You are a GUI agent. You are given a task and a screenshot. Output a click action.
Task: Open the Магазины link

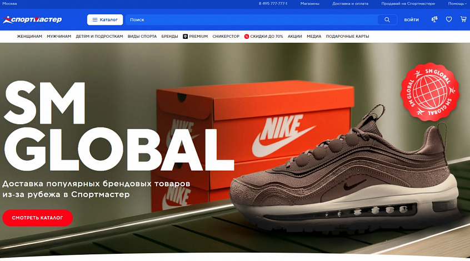(x=309, y=4)
